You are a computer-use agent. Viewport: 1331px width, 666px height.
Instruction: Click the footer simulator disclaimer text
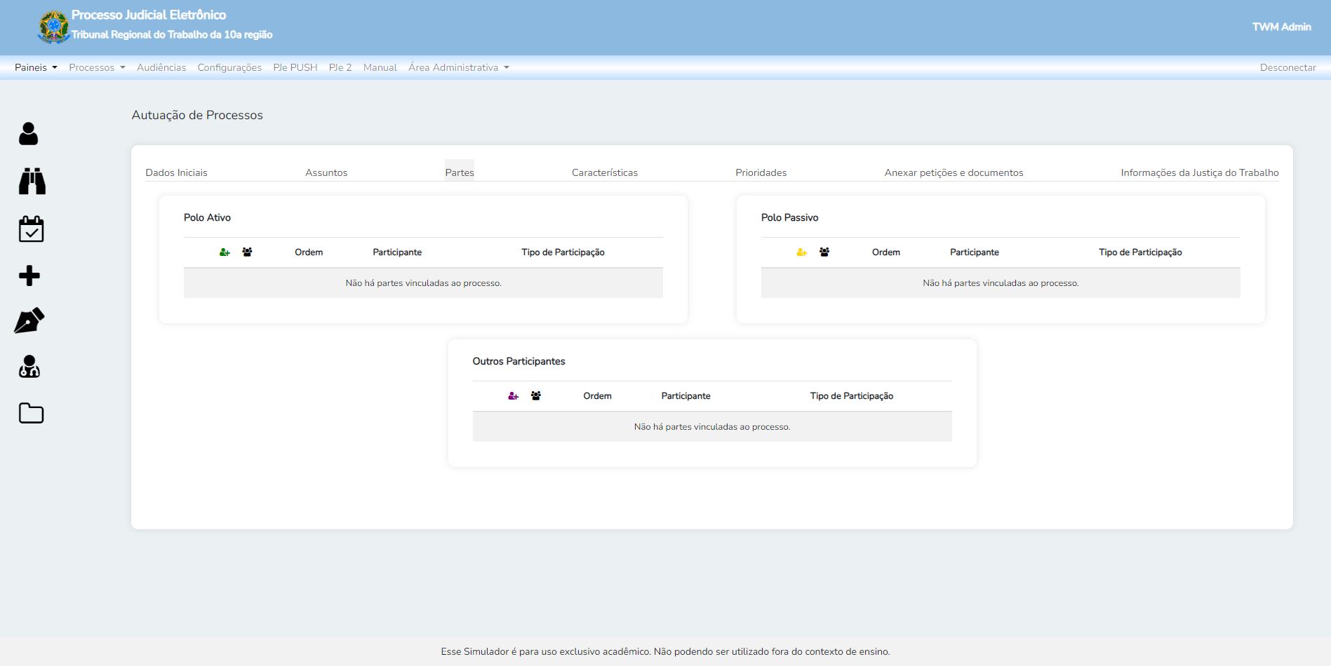(x=665, y=651)
